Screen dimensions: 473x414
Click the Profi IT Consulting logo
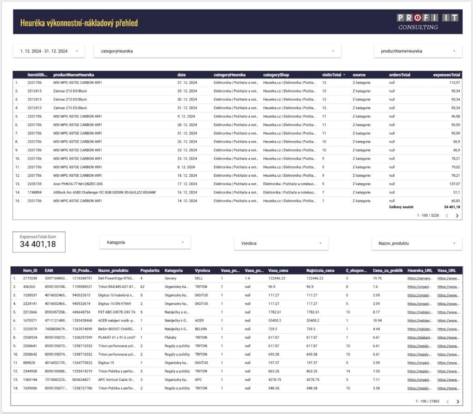[427, 22]
